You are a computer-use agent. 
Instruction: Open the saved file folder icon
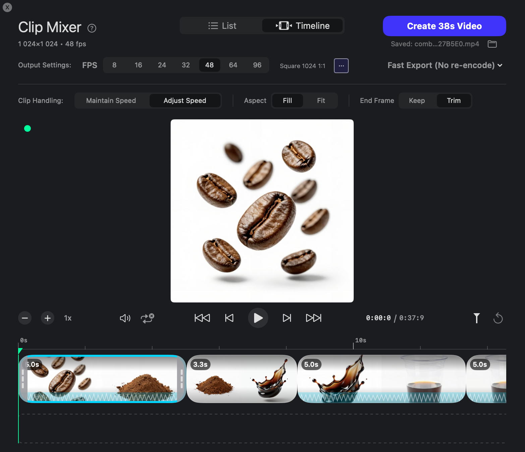pyautogui.click(x=492, y=44)
